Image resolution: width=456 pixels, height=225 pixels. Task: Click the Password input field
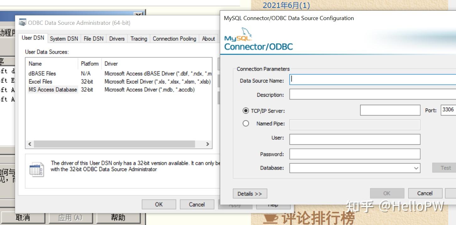[x=355, y=154]
